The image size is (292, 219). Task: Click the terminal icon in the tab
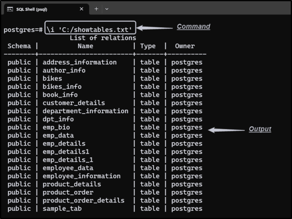[10, 9]
